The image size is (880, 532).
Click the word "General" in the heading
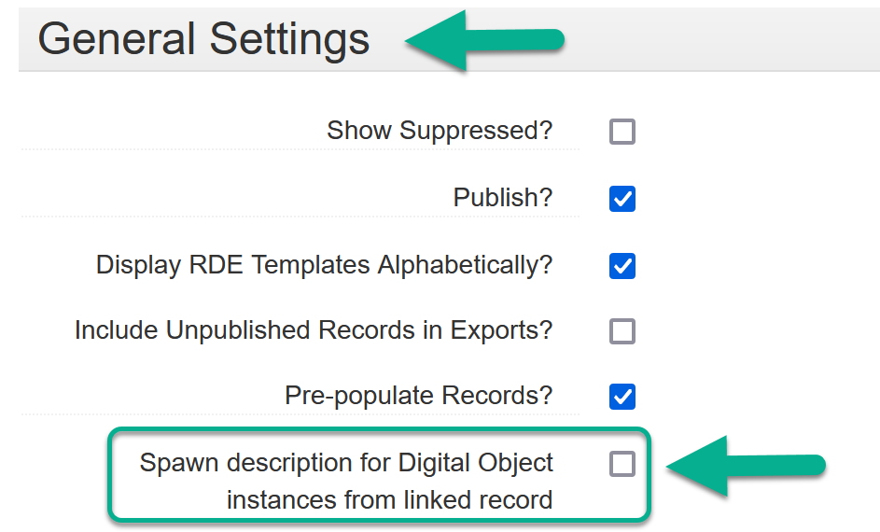(x=117, y=39)
